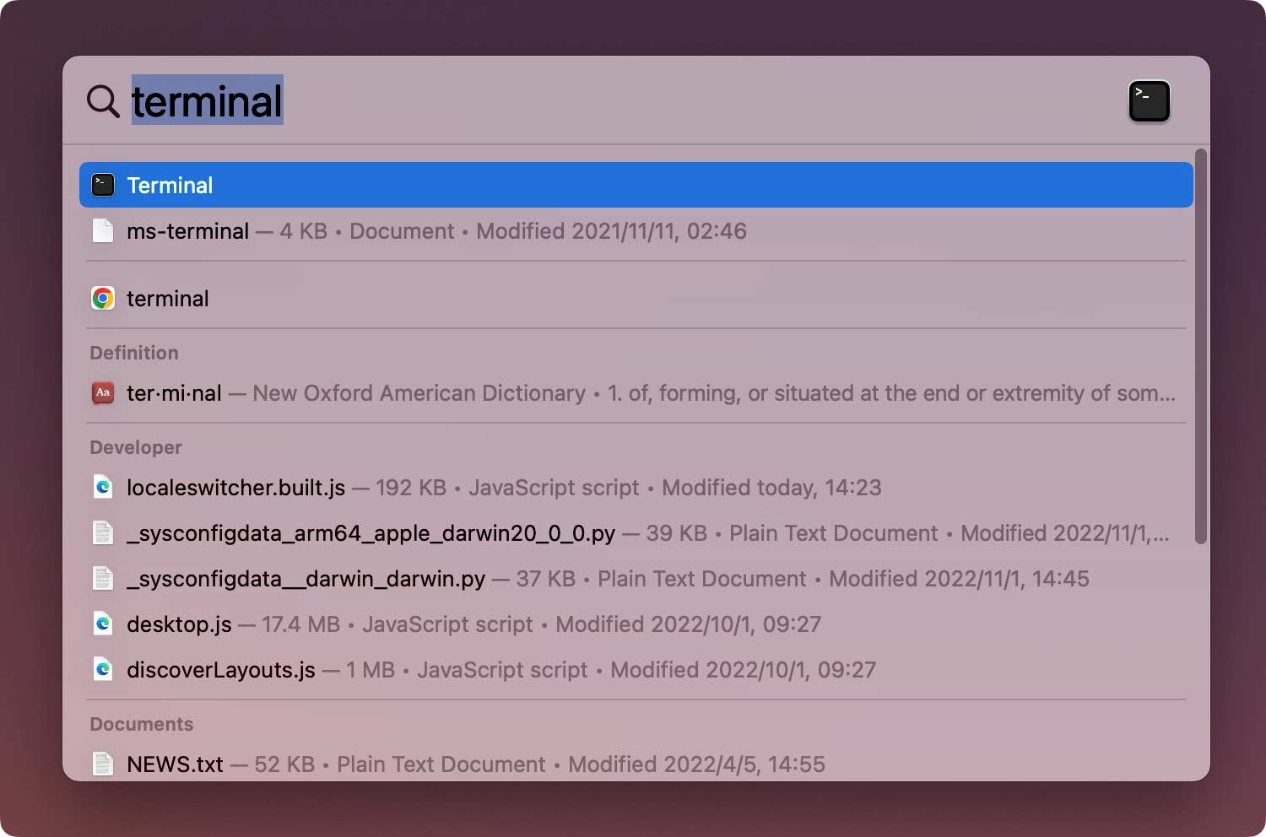Click the ms-terminal document file icon
The image size is (1266, 837).
coord(103,230)
